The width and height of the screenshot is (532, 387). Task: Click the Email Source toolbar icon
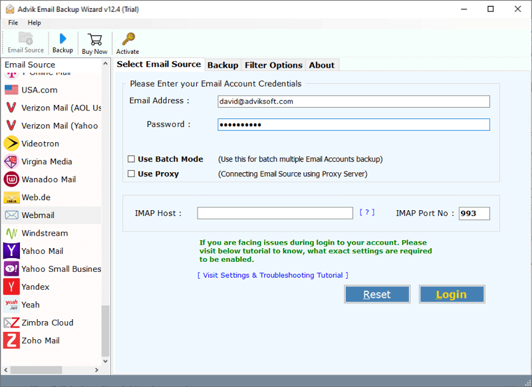(25, 38)
